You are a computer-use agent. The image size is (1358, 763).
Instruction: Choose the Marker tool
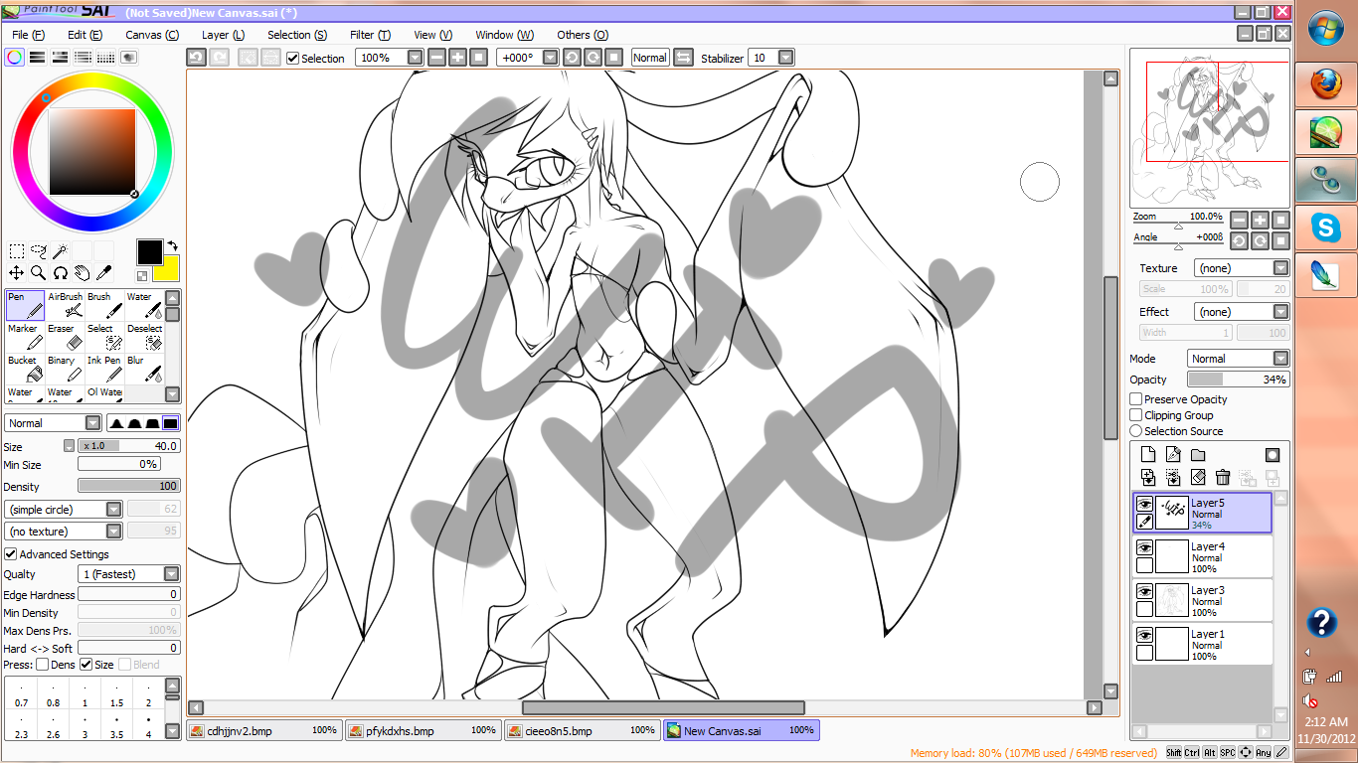25,337
